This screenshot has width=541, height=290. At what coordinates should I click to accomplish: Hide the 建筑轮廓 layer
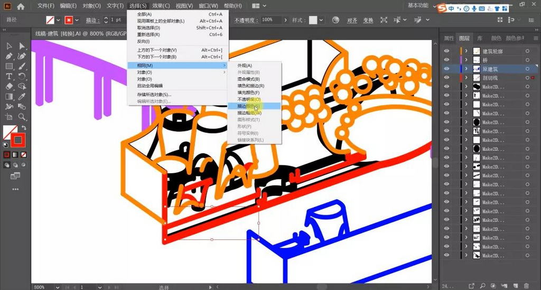pos(447,51)
